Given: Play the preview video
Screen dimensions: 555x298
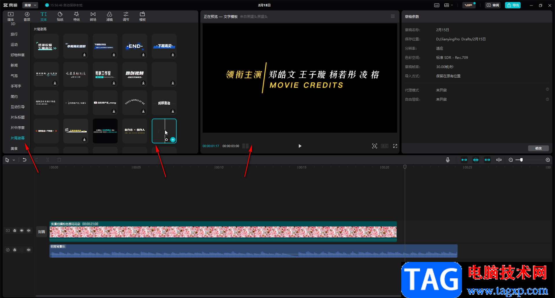Looking at the screenshot, I should (x=300, y=146).
